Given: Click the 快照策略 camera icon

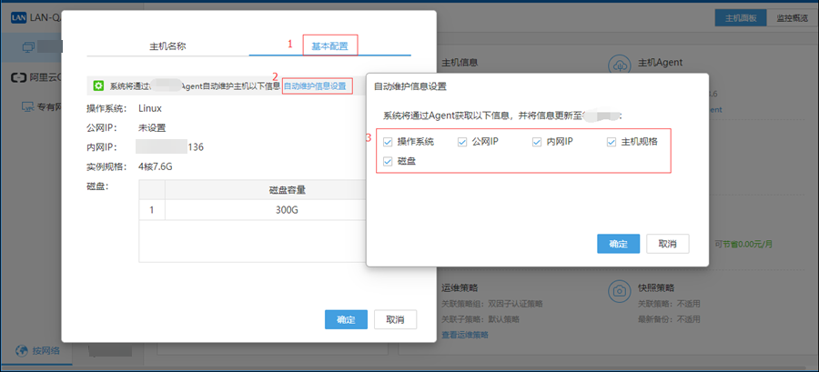Looking at the screenshot, I should coord(619,291).
